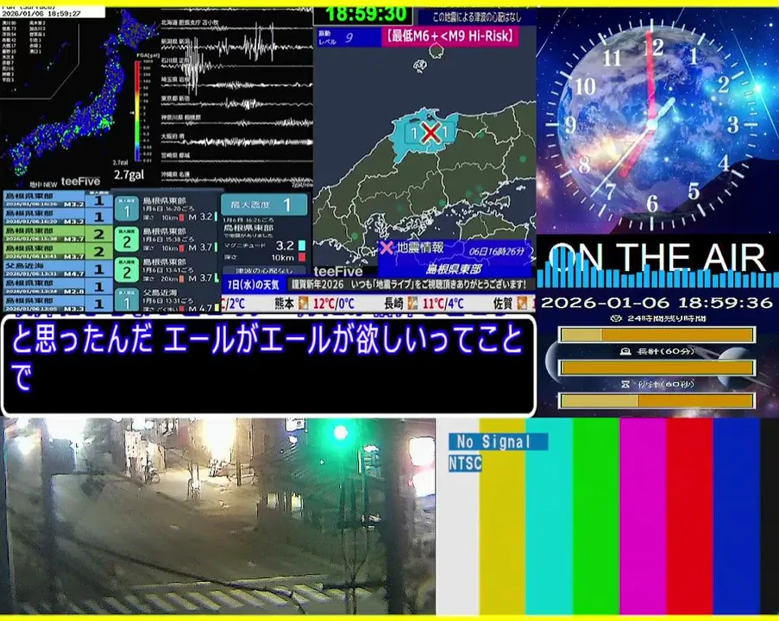779x621 pixels.
Task: Click the red swatch next to depth 10km
Action: point(302,257)
